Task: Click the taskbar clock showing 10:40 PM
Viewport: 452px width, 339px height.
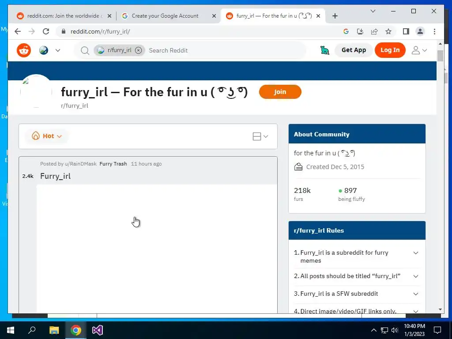Action: pyautogui.click(x=414, y=330)
